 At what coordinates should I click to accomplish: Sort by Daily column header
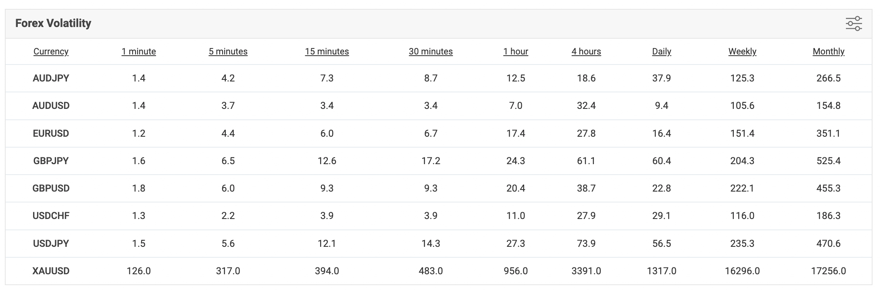(661, 52)
